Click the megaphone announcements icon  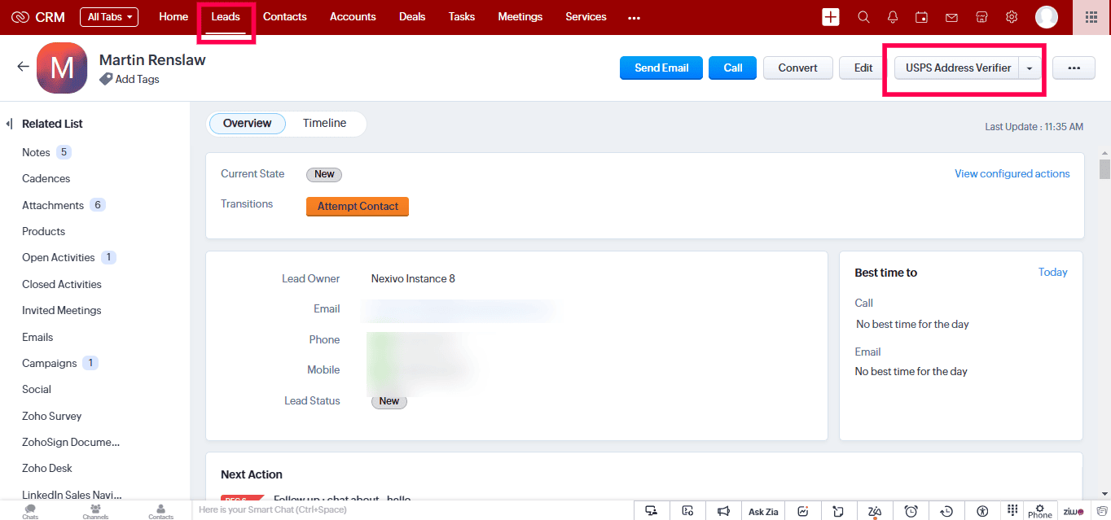(x=723, y=511)
